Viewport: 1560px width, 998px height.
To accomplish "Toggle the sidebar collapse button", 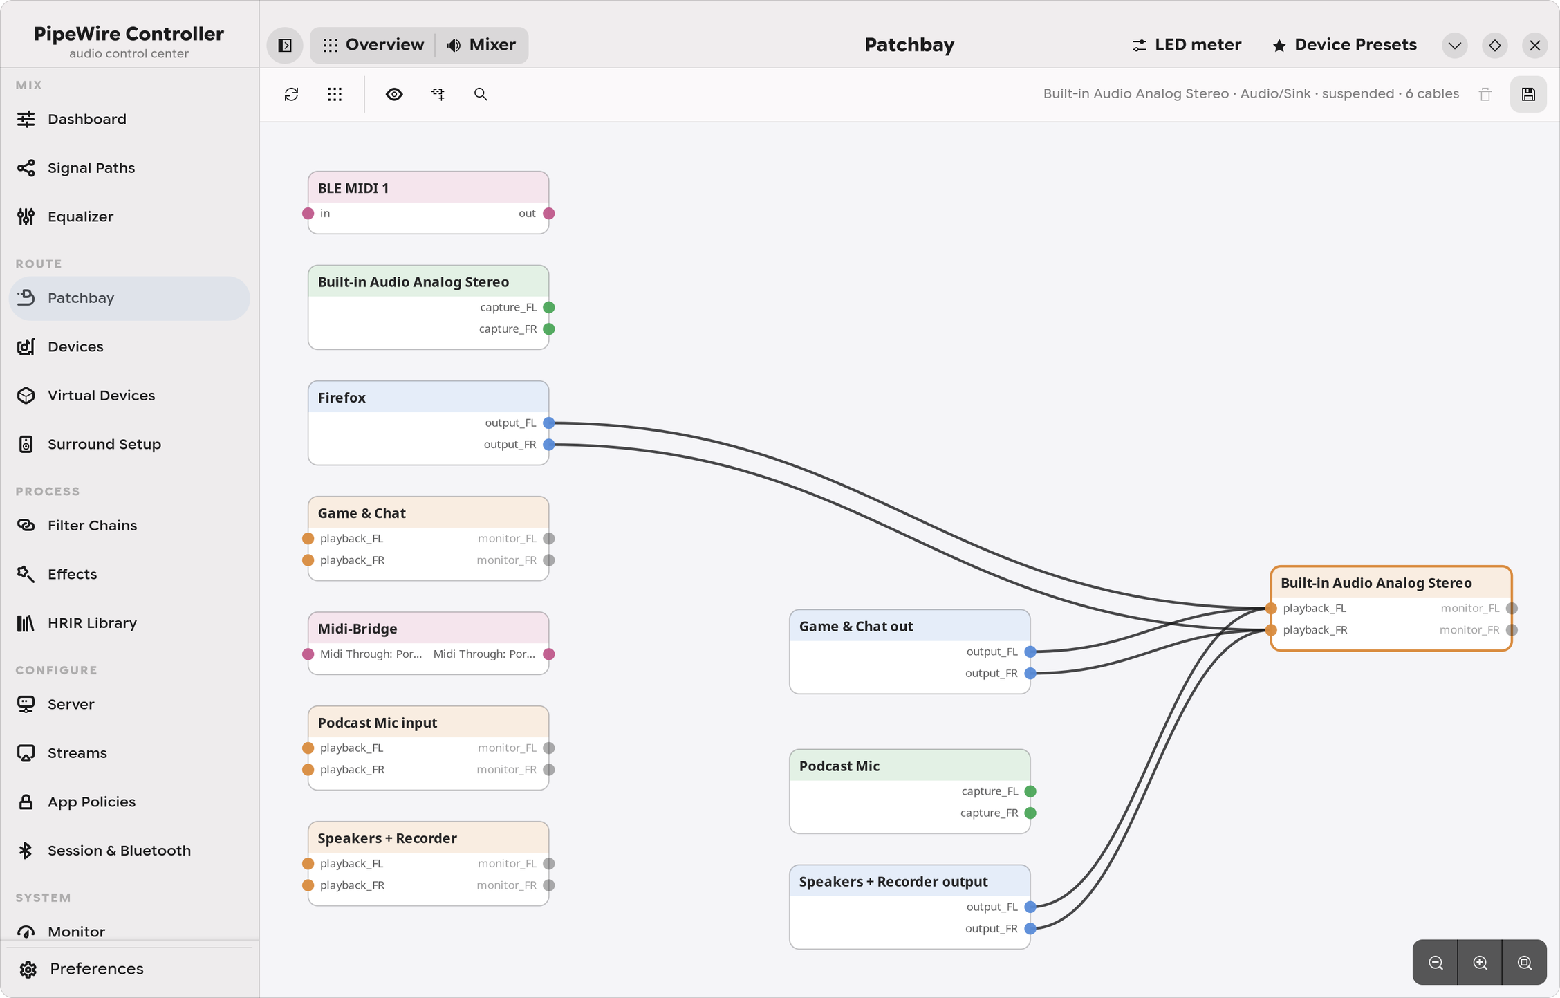I will tap(285, 45).
